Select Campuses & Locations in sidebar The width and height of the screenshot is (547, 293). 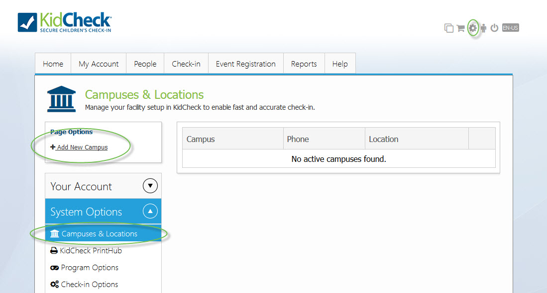click(103, 233)
